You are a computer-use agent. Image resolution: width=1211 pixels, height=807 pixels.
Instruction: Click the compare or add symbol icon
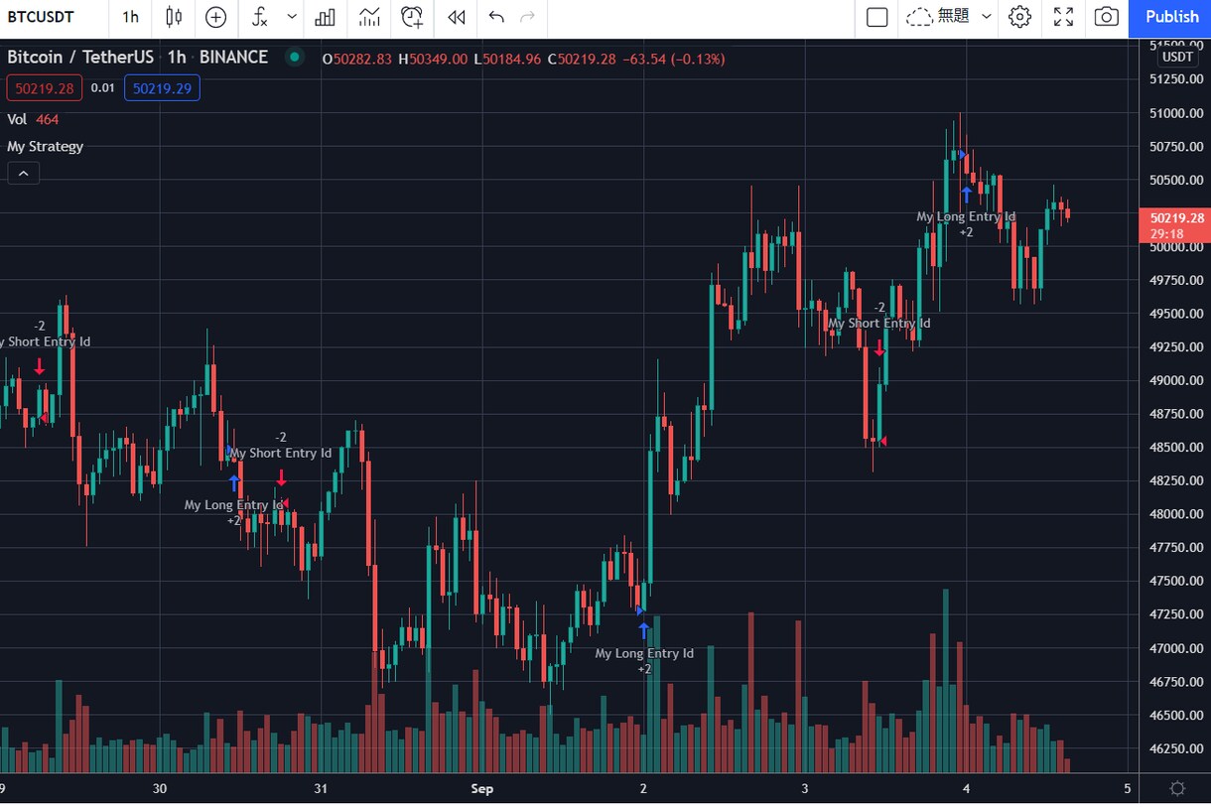pyautogui.click(x=215, y=17)
